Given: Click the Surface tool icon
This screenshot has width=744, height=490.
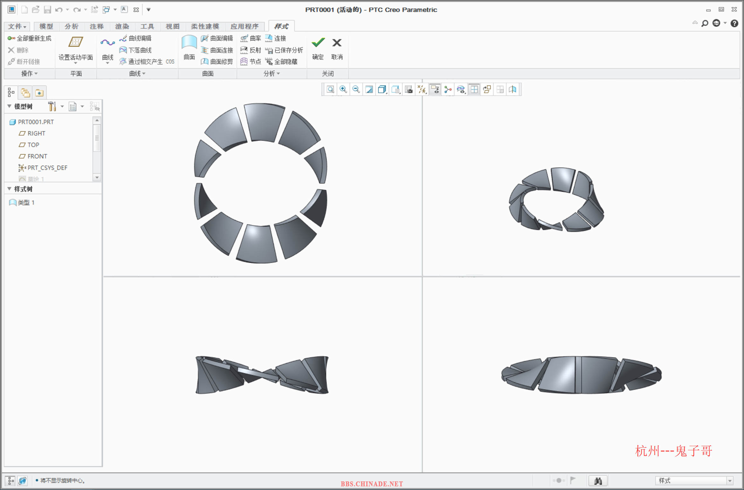Looking at the screenshot, I should (x=189, y=43).
